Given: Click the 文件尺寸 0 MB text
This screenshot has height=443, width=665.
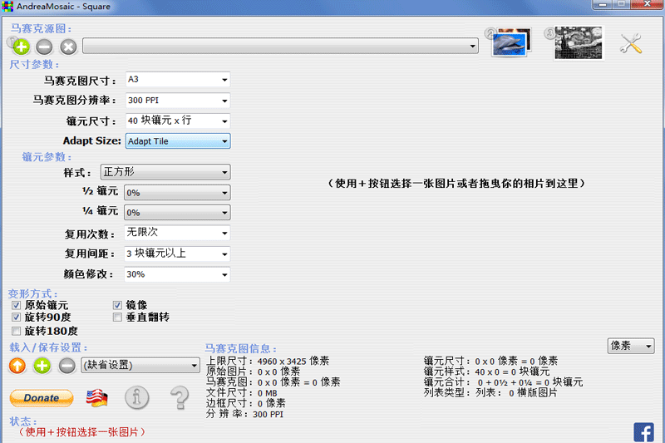Looking at the screenshot, I should click(242, 393).
